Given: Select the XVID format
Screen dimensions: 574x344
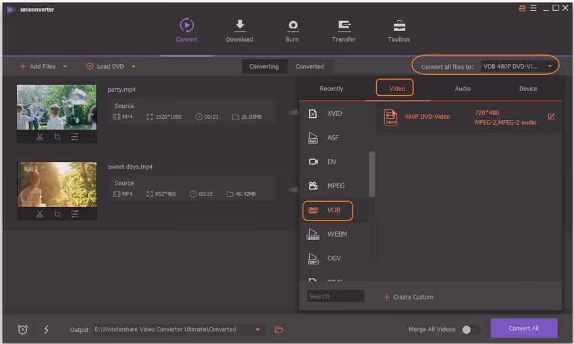Looking at the screenshot, I should tap(333, 114).
